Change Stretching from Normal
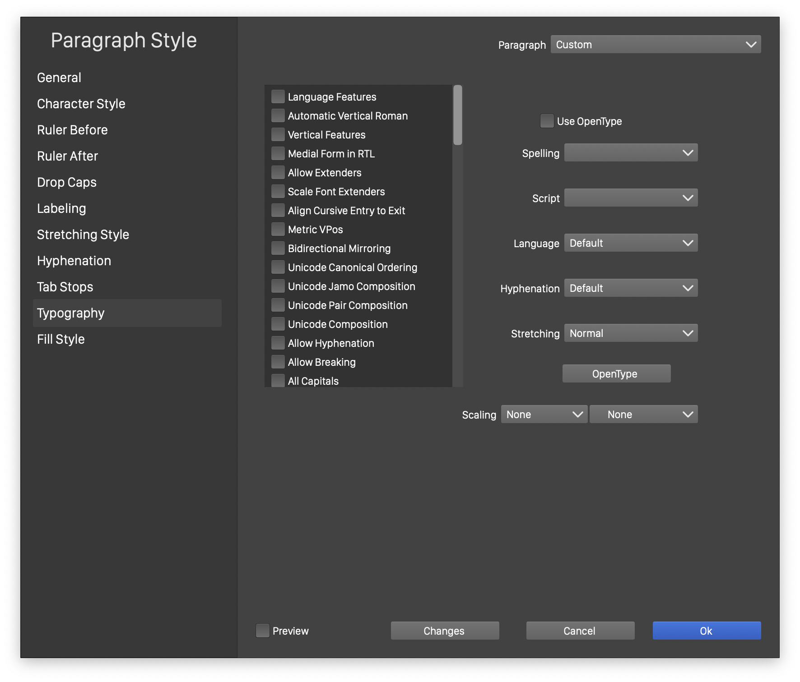Viewport: 800px width, 682px height. coord(630,333)
